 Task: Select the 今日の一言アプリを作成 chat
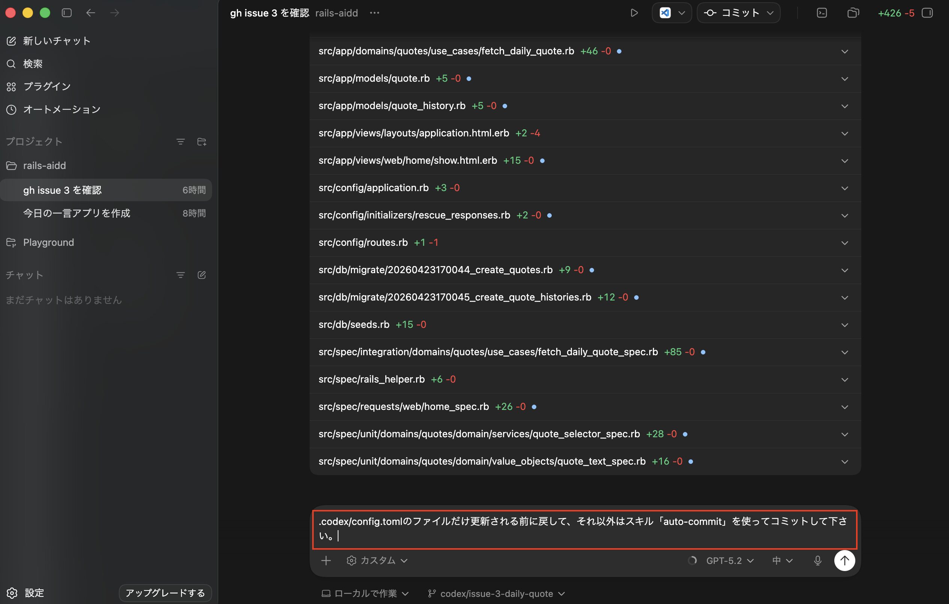pyautogui.click(x=76, y=213)
